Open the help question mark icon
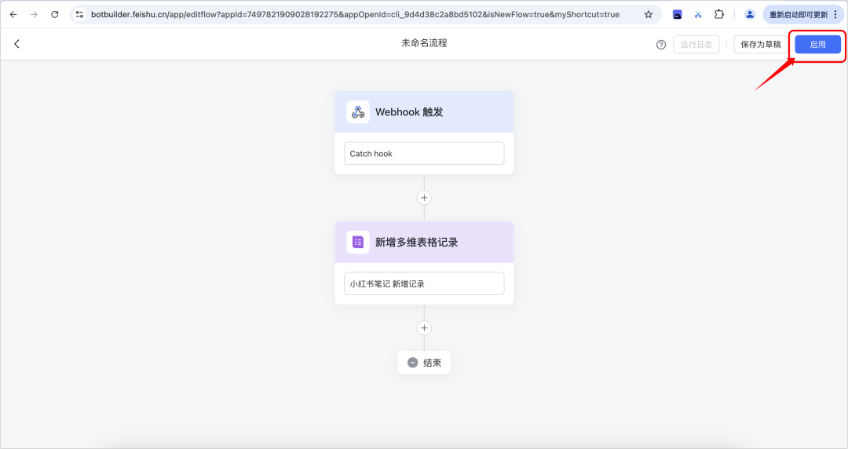848x449 pixels. click(661, 45)
